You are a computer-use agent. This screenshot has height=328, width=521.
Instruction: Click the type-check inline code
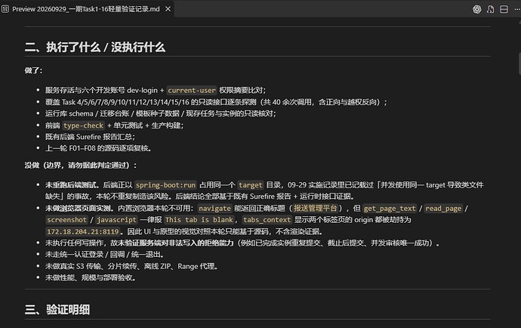[x=83, y=125]
